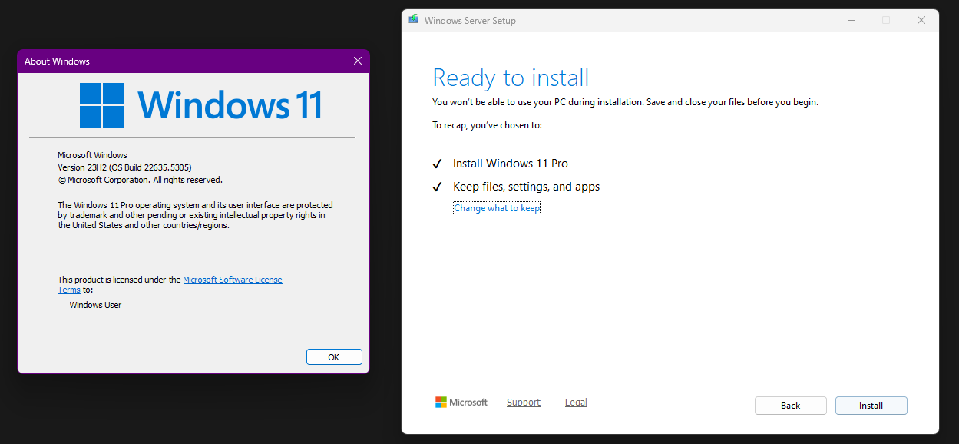
Task: Open the Change what to keep link
Action: coord(497,208)
